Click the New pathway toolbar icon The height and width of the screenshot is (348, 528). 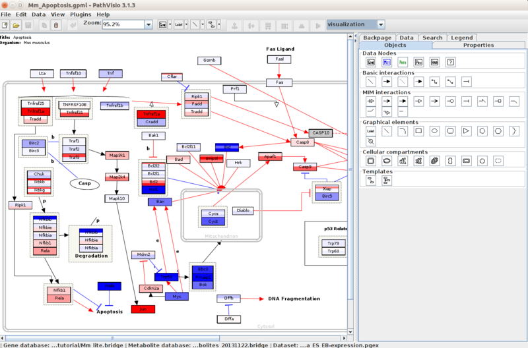click(x=5, y=25)
